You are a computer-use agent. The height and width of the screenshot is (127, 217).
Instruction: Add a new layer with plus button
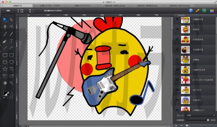[176, 126]
